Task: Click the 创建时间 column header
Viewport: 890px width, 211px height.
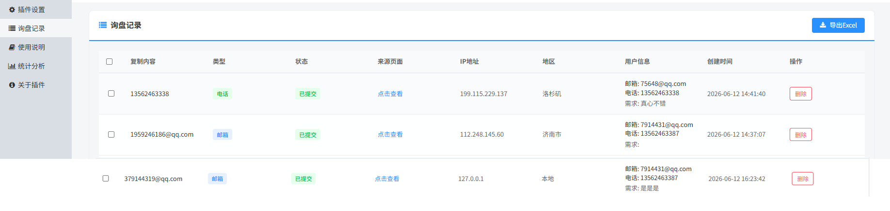Action: 720,61
